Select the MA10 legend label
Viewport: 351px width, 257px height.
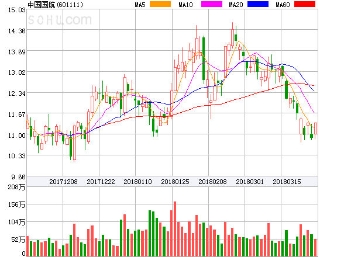[x=185, y=5]
